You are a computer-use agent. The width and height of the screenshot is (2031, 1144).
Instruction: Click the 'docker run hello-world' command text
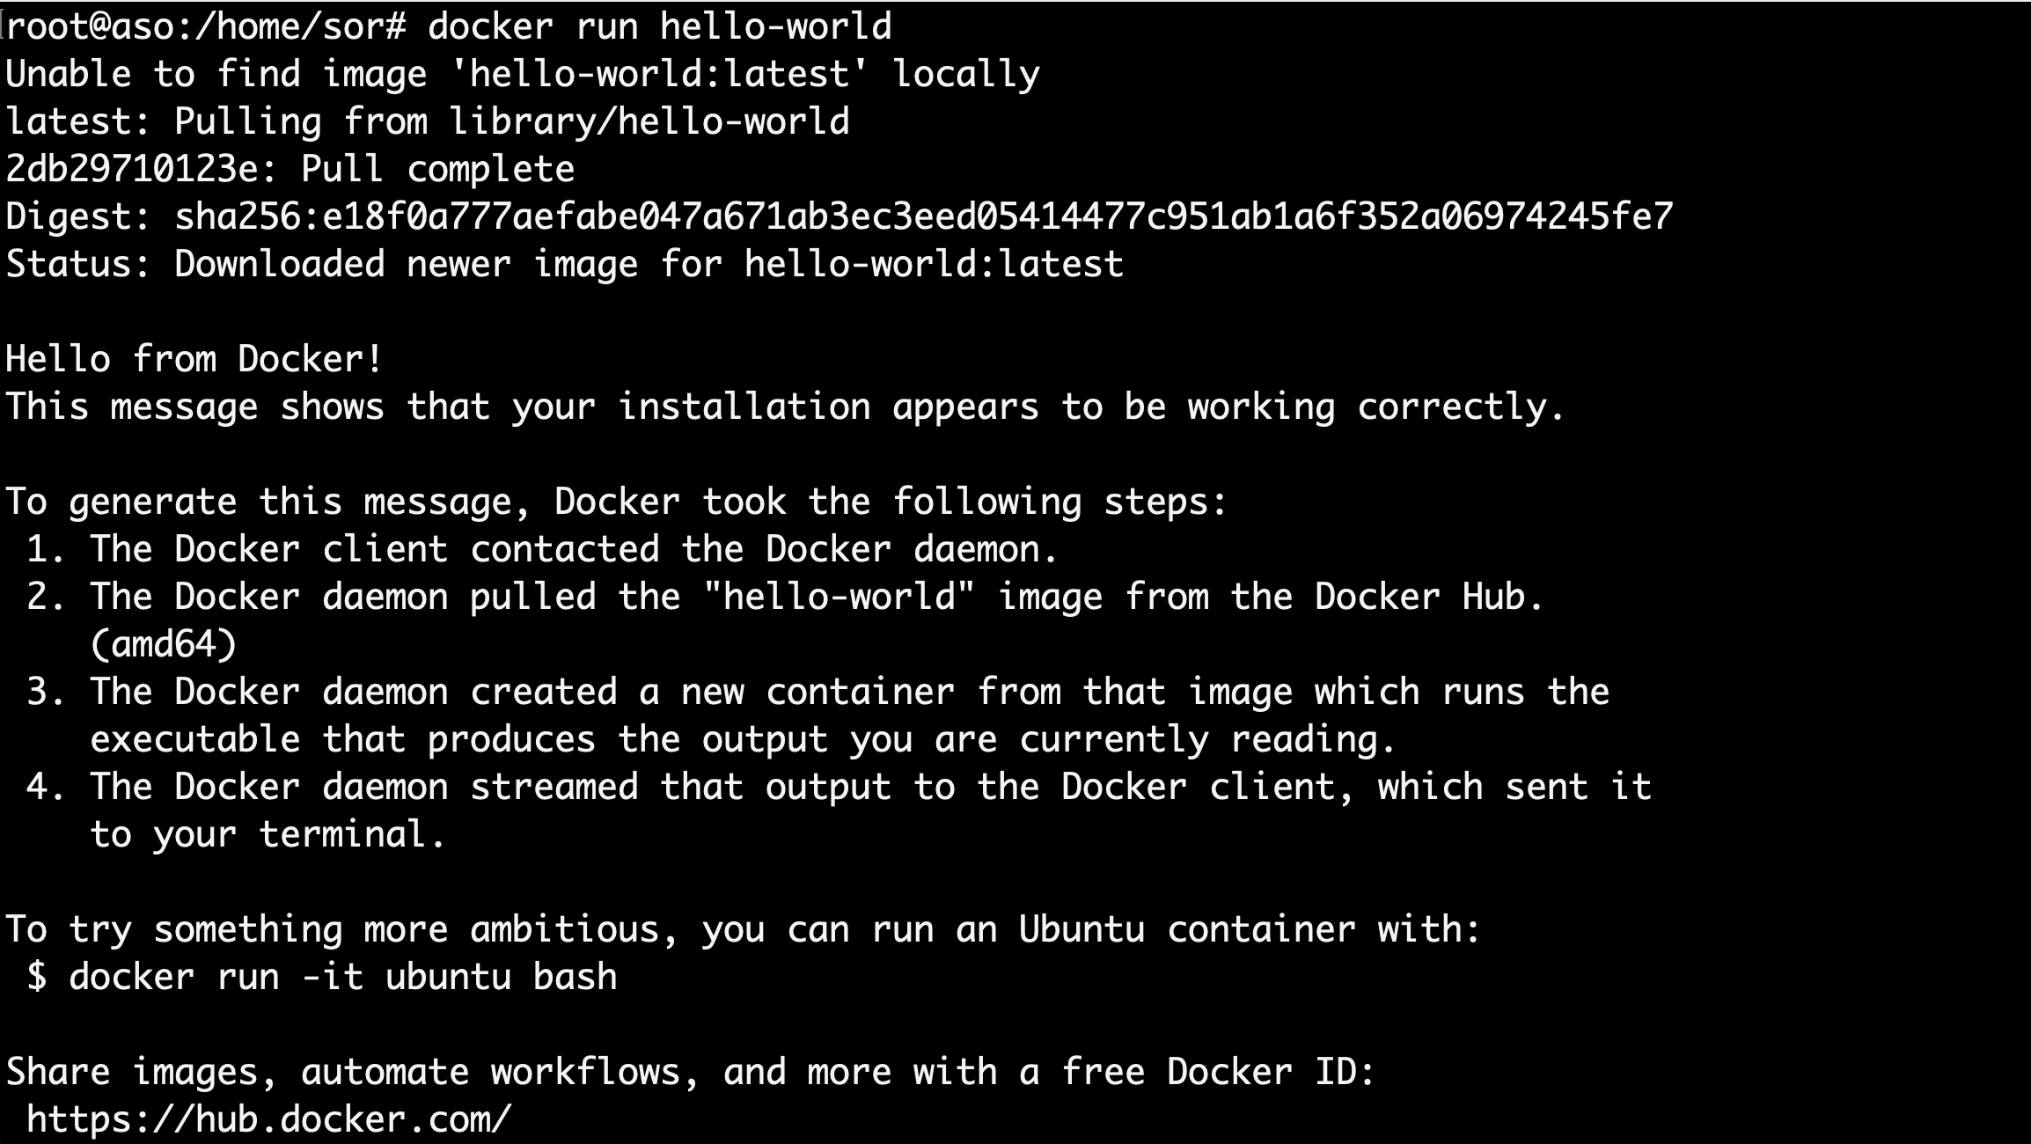(659, 26)
